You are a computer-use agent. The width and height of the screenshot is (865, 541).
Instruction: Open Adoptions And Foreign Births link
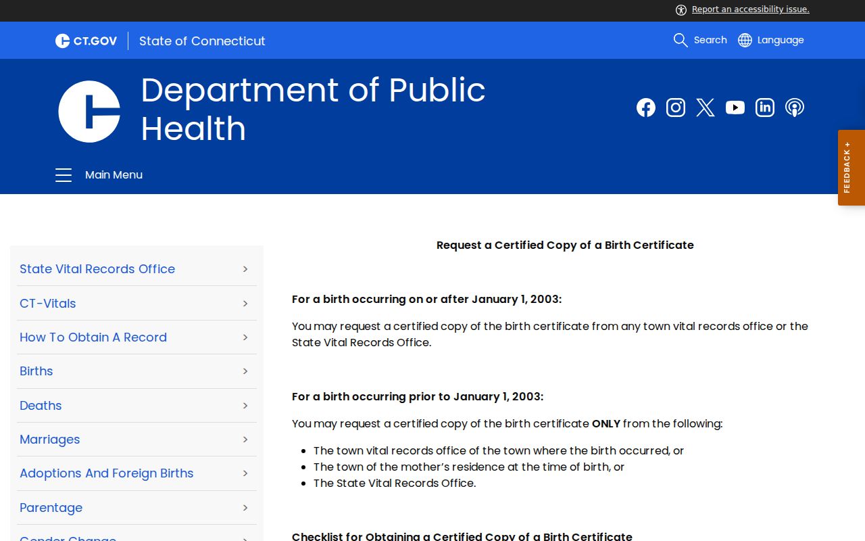point(107,473)
